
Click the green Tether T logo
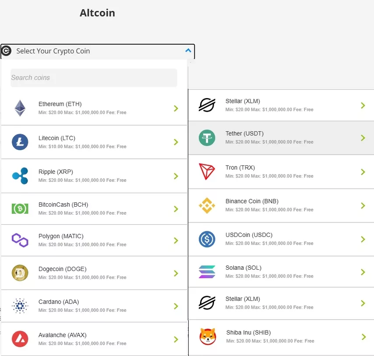coord(207,138)
